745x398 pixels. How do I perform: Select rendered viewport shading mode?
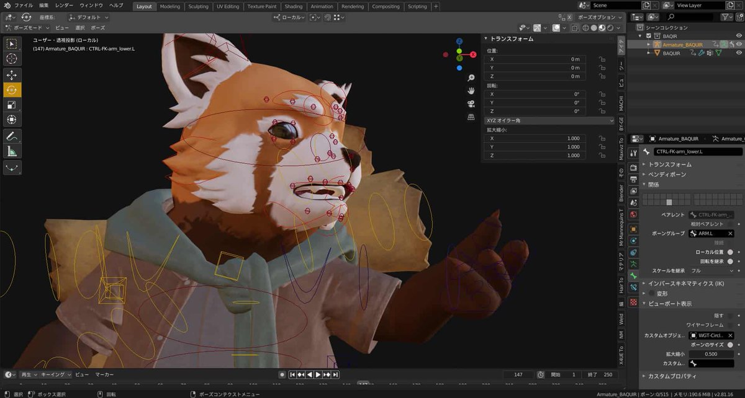[610, 27]
